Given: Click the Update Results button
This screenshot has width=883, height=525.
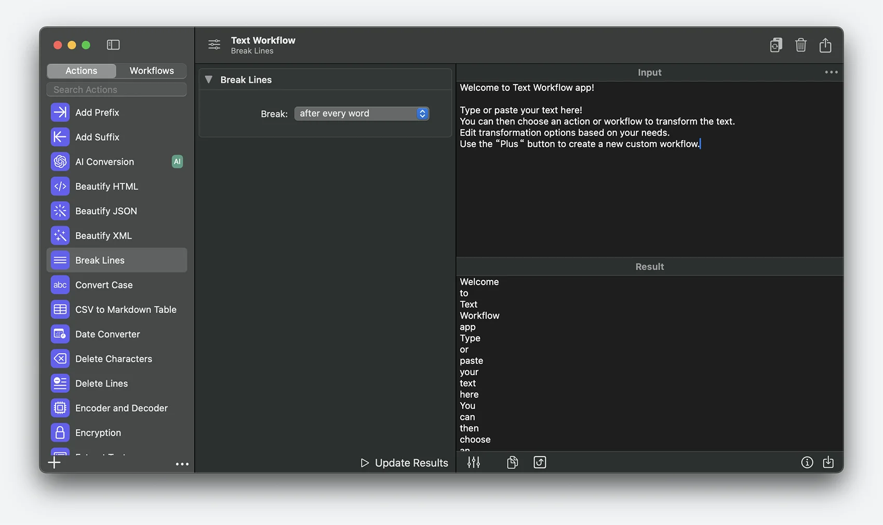Looking at the screenshot, I should pos(405,463).
